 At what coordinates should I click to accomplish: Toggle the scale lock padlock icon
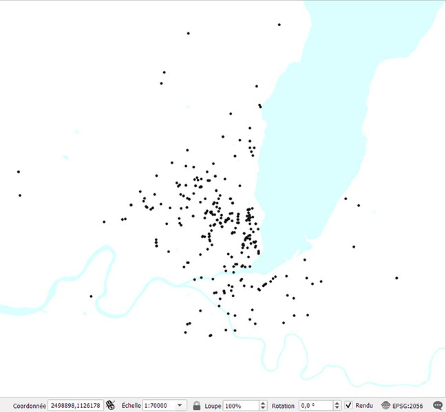pos(197,405)
